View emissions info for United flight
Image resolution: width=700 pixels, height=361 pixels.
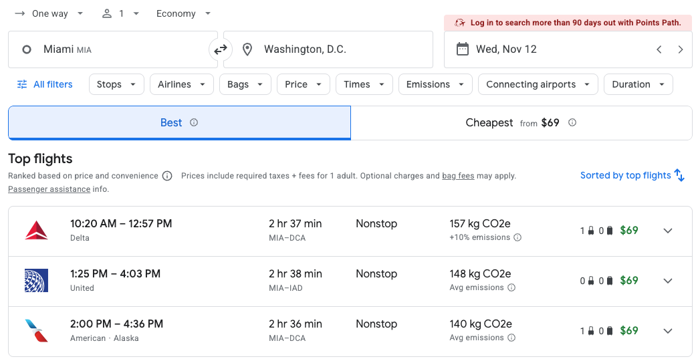[x=511, y=288]
